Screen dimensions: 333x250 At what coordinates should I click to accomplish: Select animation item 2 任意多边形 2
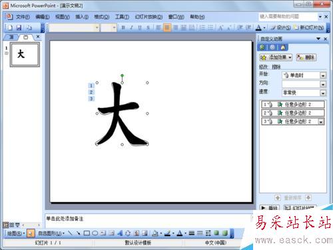point(293,113)
